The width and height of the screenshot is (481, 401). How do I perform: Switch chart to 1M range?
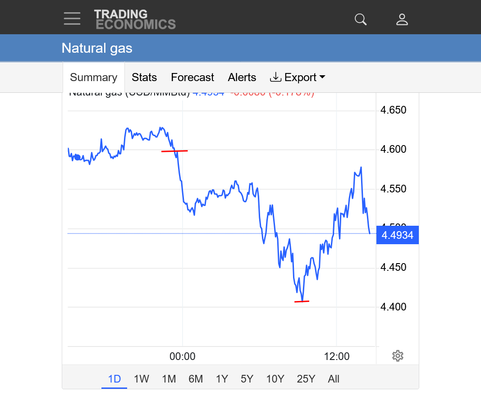coord(169,379)
